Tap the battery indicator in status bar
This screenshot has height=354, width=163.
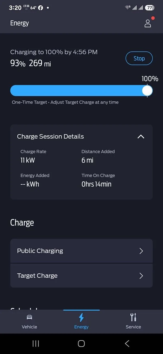click(149, 8)
